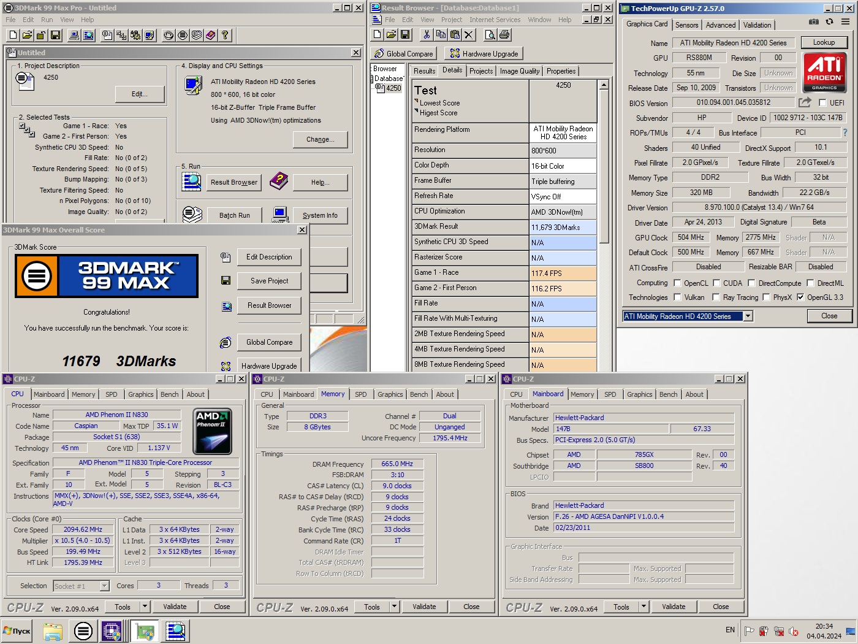Select 4250 item in Result Browser tree

pyautogui.click(x=393, y=88)
